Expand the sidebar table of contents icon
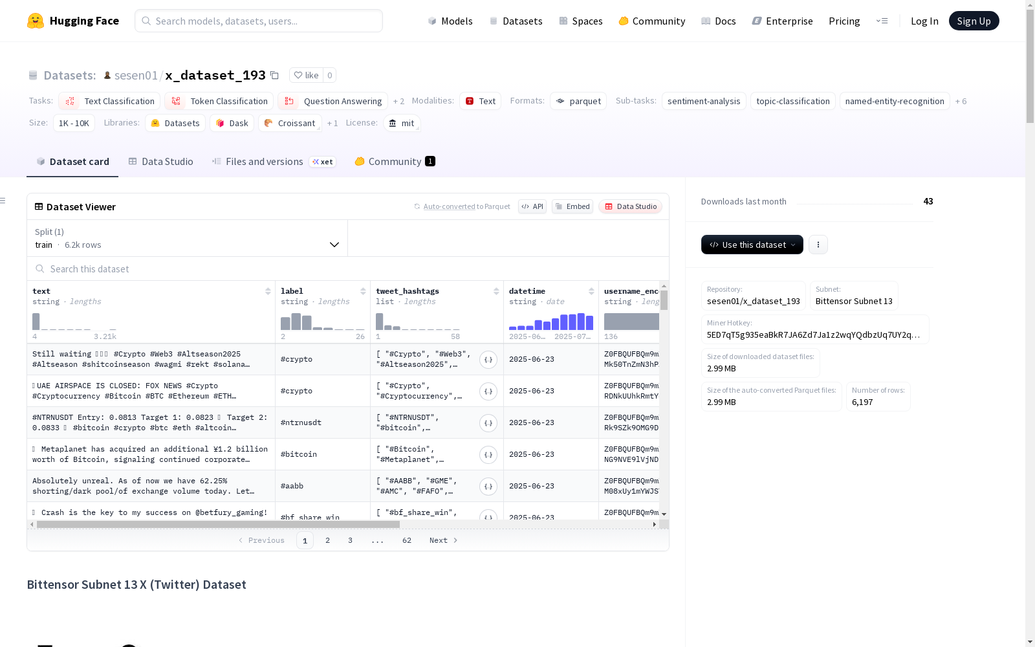The image size is (1035, 647). coord(3,201)
